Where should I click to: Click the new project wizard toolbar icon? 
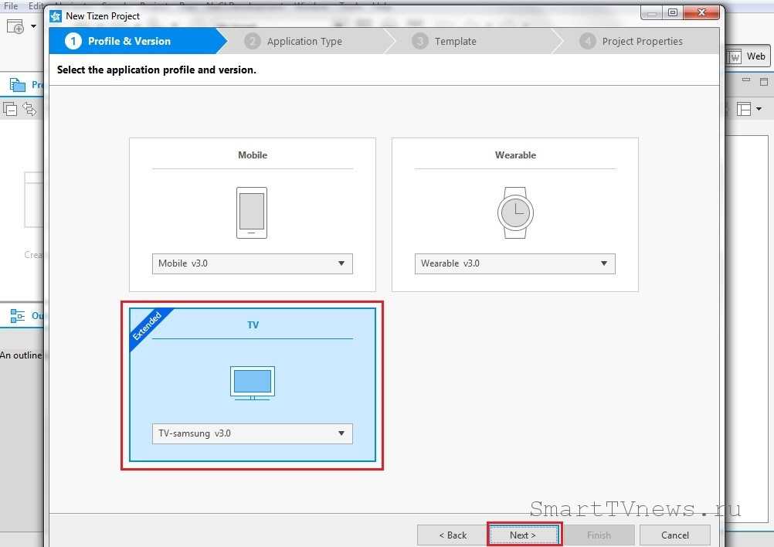coord(15,27)
